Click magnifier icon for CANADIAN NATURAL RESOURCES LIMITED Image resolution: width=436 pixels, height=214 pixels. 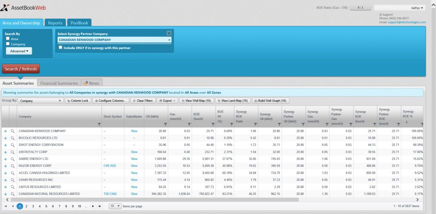pyautogui.click(x=12, y=194)
